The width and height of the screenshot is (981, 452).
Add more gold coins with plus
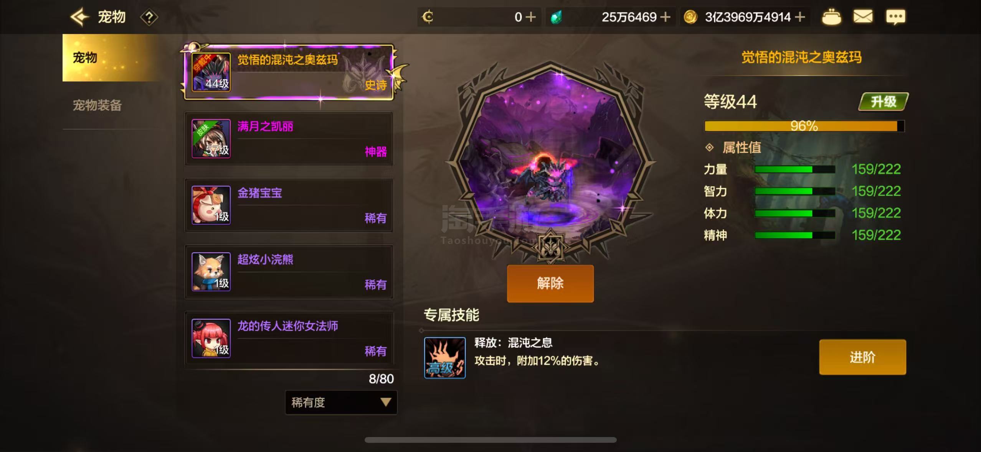[x=800, y=17]
